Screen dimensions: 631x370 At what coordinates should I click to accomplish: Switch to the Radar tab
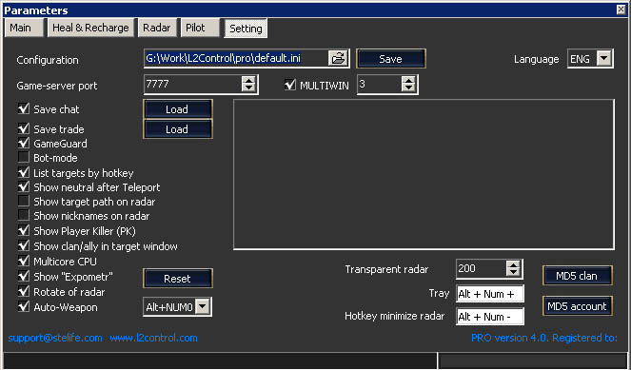(x=157, y=28)
